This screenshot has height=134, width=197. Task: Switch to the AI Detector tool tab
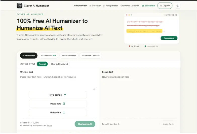(49, 56)
